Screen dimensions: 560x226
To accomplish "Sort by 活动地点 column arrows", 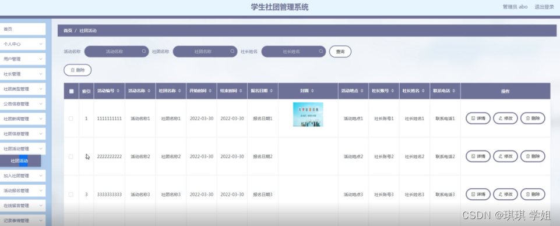I will [362, 91].
